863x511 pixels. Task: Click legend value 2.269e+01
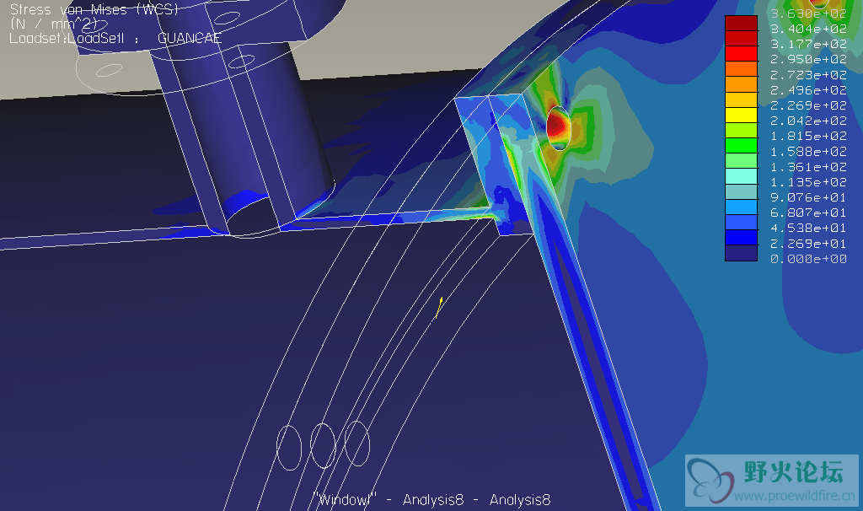tap(808, 243)
